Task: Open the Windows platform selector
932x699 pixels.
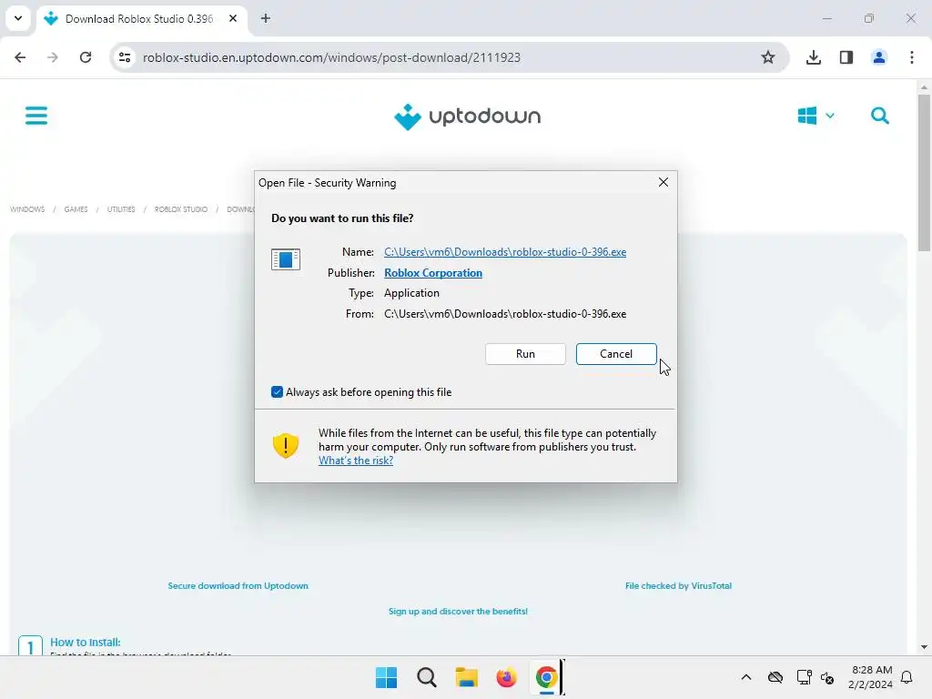Action: pos(815,116)
